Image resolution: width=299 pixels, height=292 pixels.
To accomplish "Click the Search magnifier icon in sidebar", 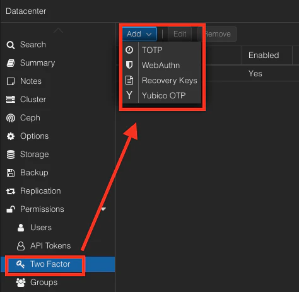I will pos(11,45).
